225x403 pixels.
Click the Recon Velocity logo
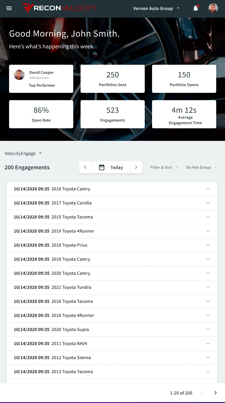(59, 8)
